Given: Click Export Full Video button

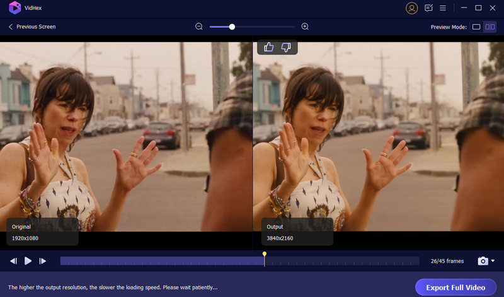Looking at the screenshot, I should click(x=455, y=288).
